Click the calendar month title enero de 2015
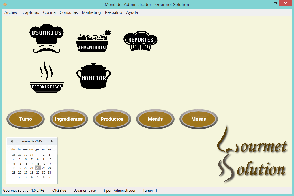This screenshot has width=294, height=196. [x=32, y=141]
